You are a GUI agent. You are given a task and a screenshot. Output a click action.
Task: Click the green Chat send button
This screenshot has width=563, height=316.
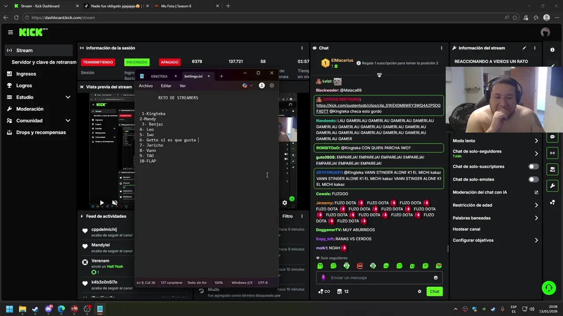coord(435,291)
